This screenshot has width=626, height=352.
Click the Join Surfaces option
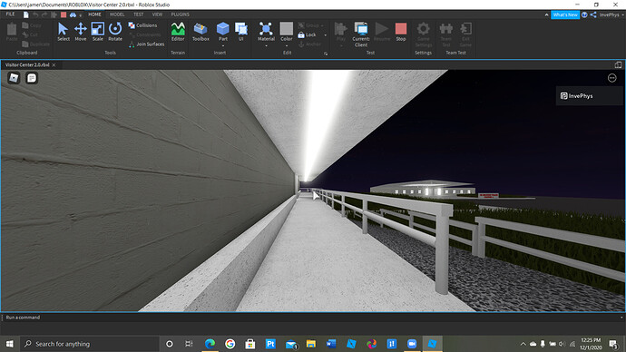146,44
